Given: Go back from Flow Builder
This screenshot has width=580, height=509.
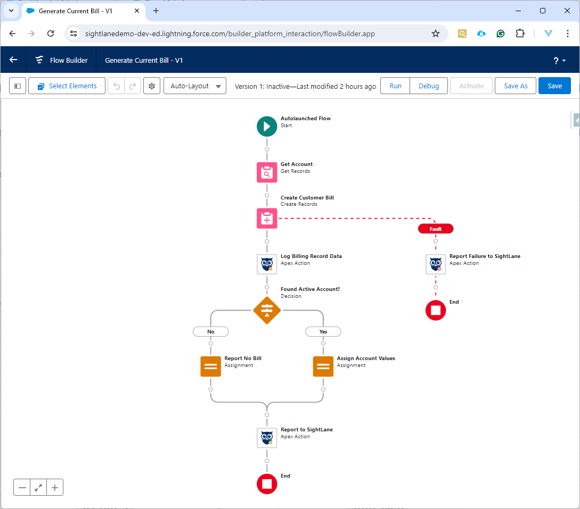Looking at the screenshot, I should 13,60.
